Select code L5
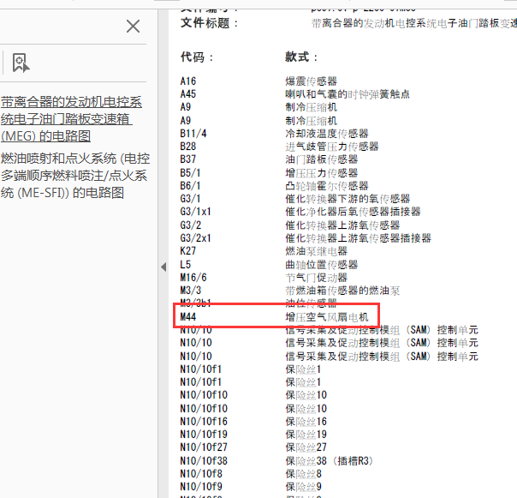Viewport: 517px width, 498px height. click(185, 264)
